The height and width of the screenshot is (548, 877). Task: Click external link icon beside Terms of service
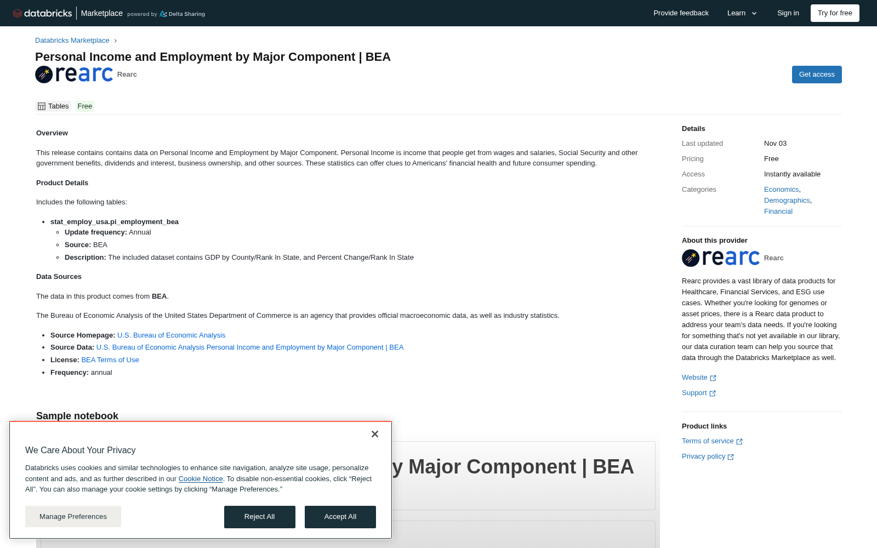coord(739,442)
